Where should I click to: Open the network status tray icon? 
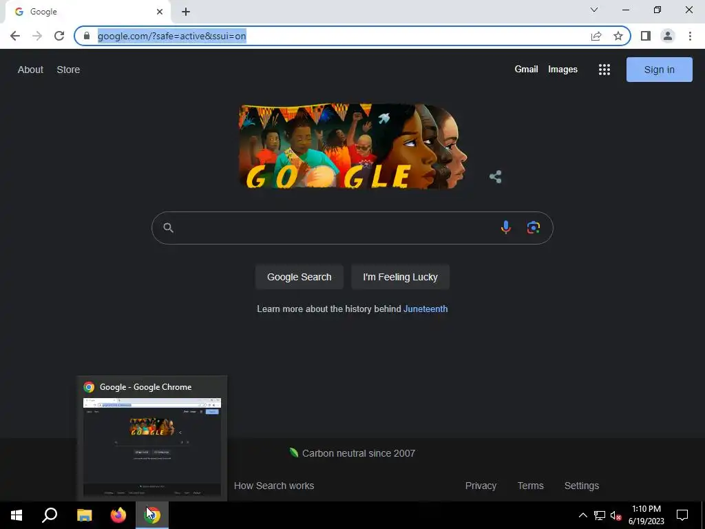(x=600, y=515)
